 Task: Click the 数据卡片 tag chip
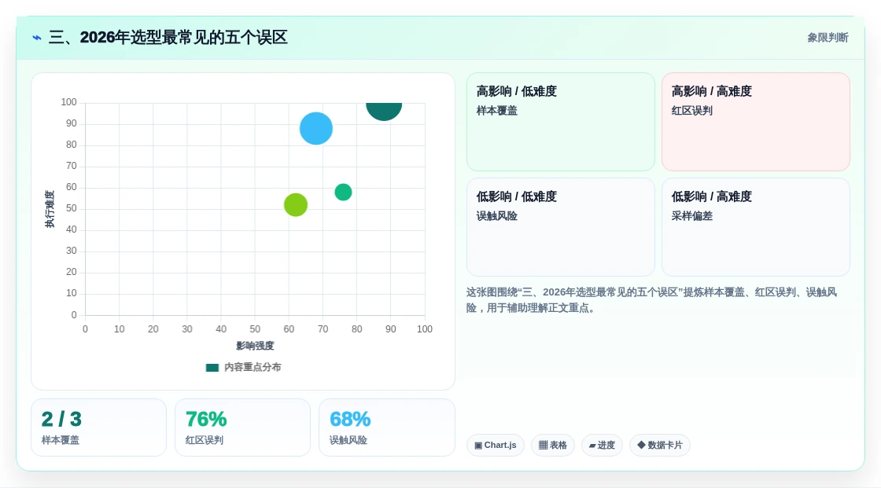pos(660,446)
